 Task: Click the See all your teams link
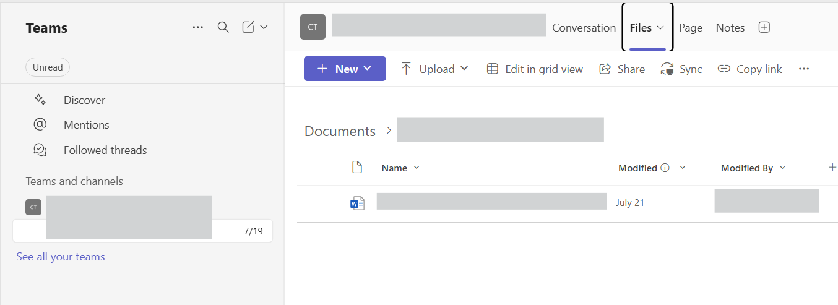tap(61, 257)
